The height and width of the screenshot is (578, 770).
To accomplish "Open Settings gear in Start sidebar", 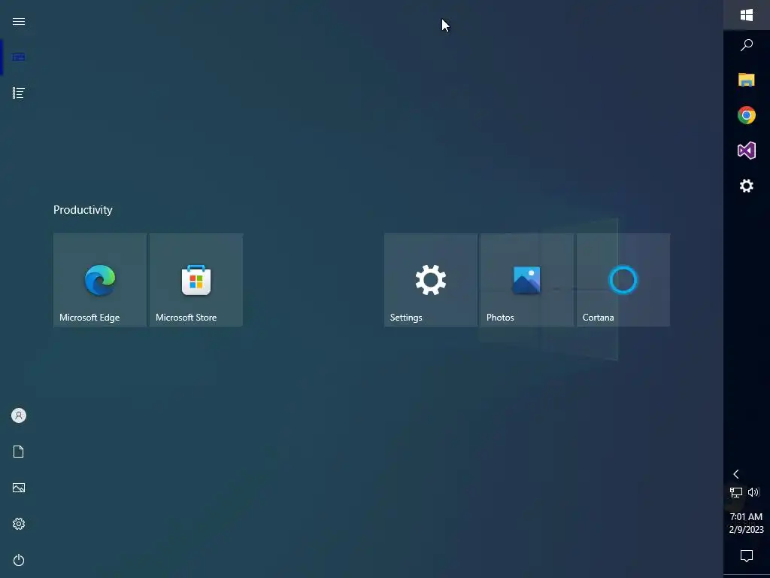I will [19, 524].
